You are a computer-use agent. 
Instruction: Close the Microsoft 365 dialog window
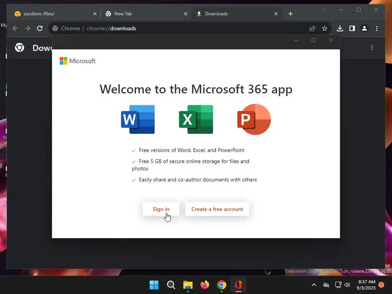pyautogui.click(x=331, y=40)
